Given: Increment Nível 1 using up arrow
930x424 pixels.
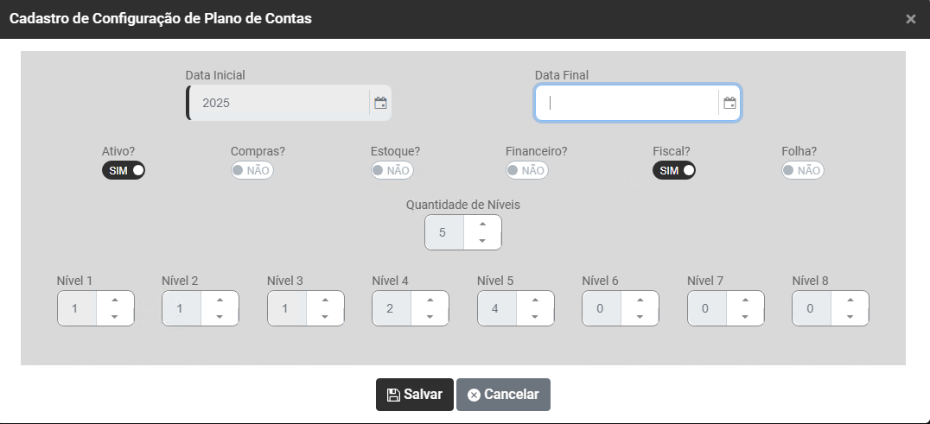Looking at the screenshot, I should click(115, 300).
